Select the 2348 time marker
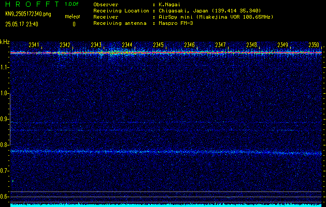 (x=251, y=45)
